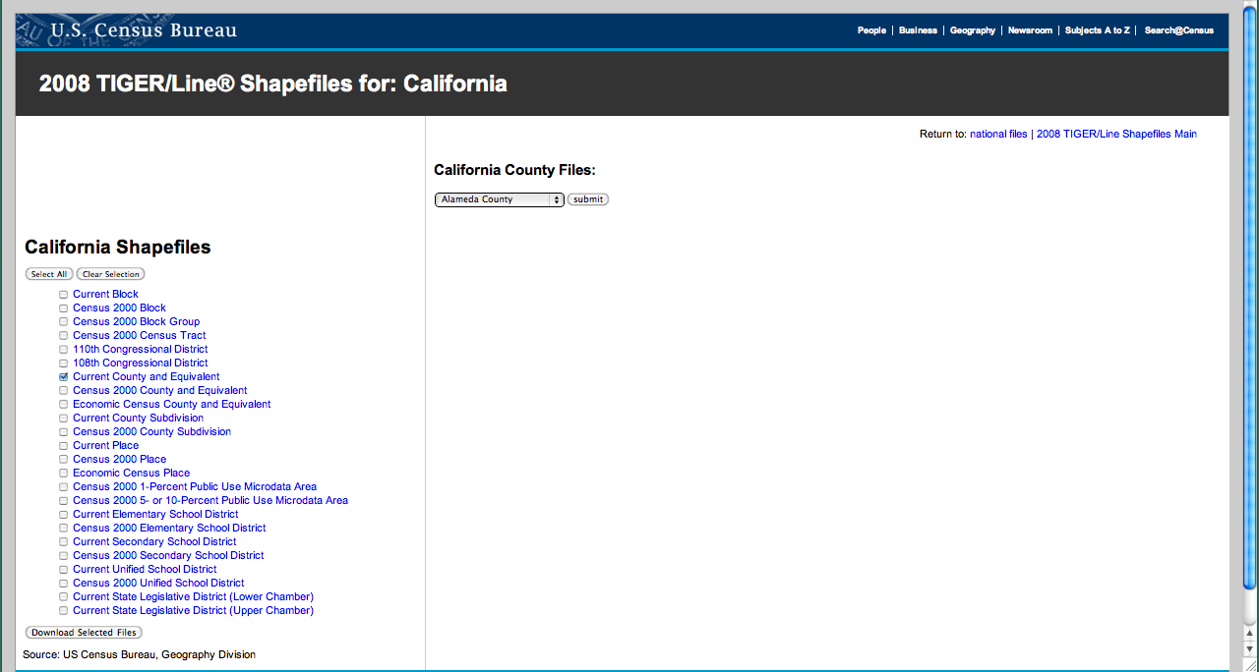Open Current Unified School District link
The width and height of the screenshot is (1259, 672).
pos(145,570)
